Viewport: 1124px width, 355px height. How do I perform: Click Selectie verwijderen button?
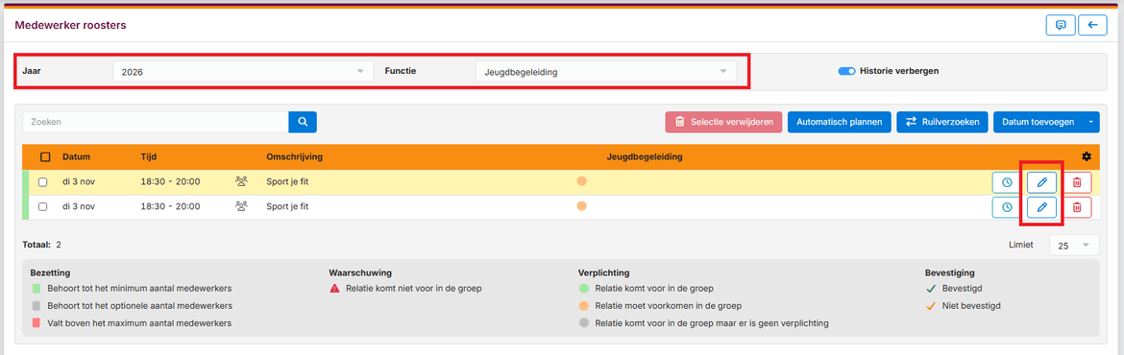tap(723, 122)
